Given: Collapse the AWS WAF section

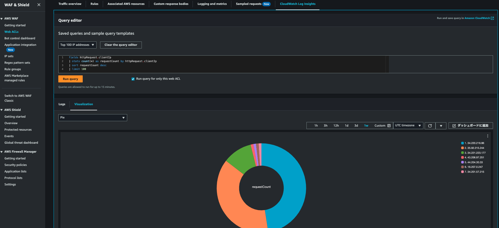Looking at the screenshot, I should (x=2, y=19).
